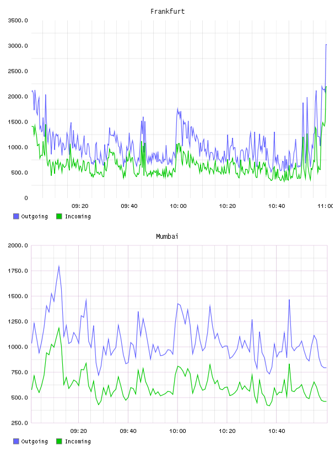Click the 250.0 y-axis label on Mumbai chart
Image resolution: width=335 pixels, height=450 pixels.
tap(19, 423)
